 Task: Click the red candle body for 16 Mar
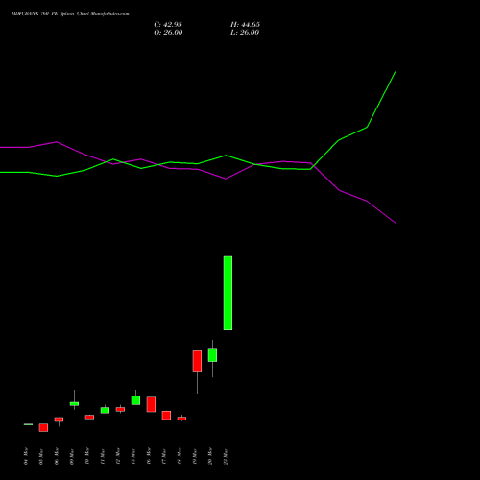point(151,404)
